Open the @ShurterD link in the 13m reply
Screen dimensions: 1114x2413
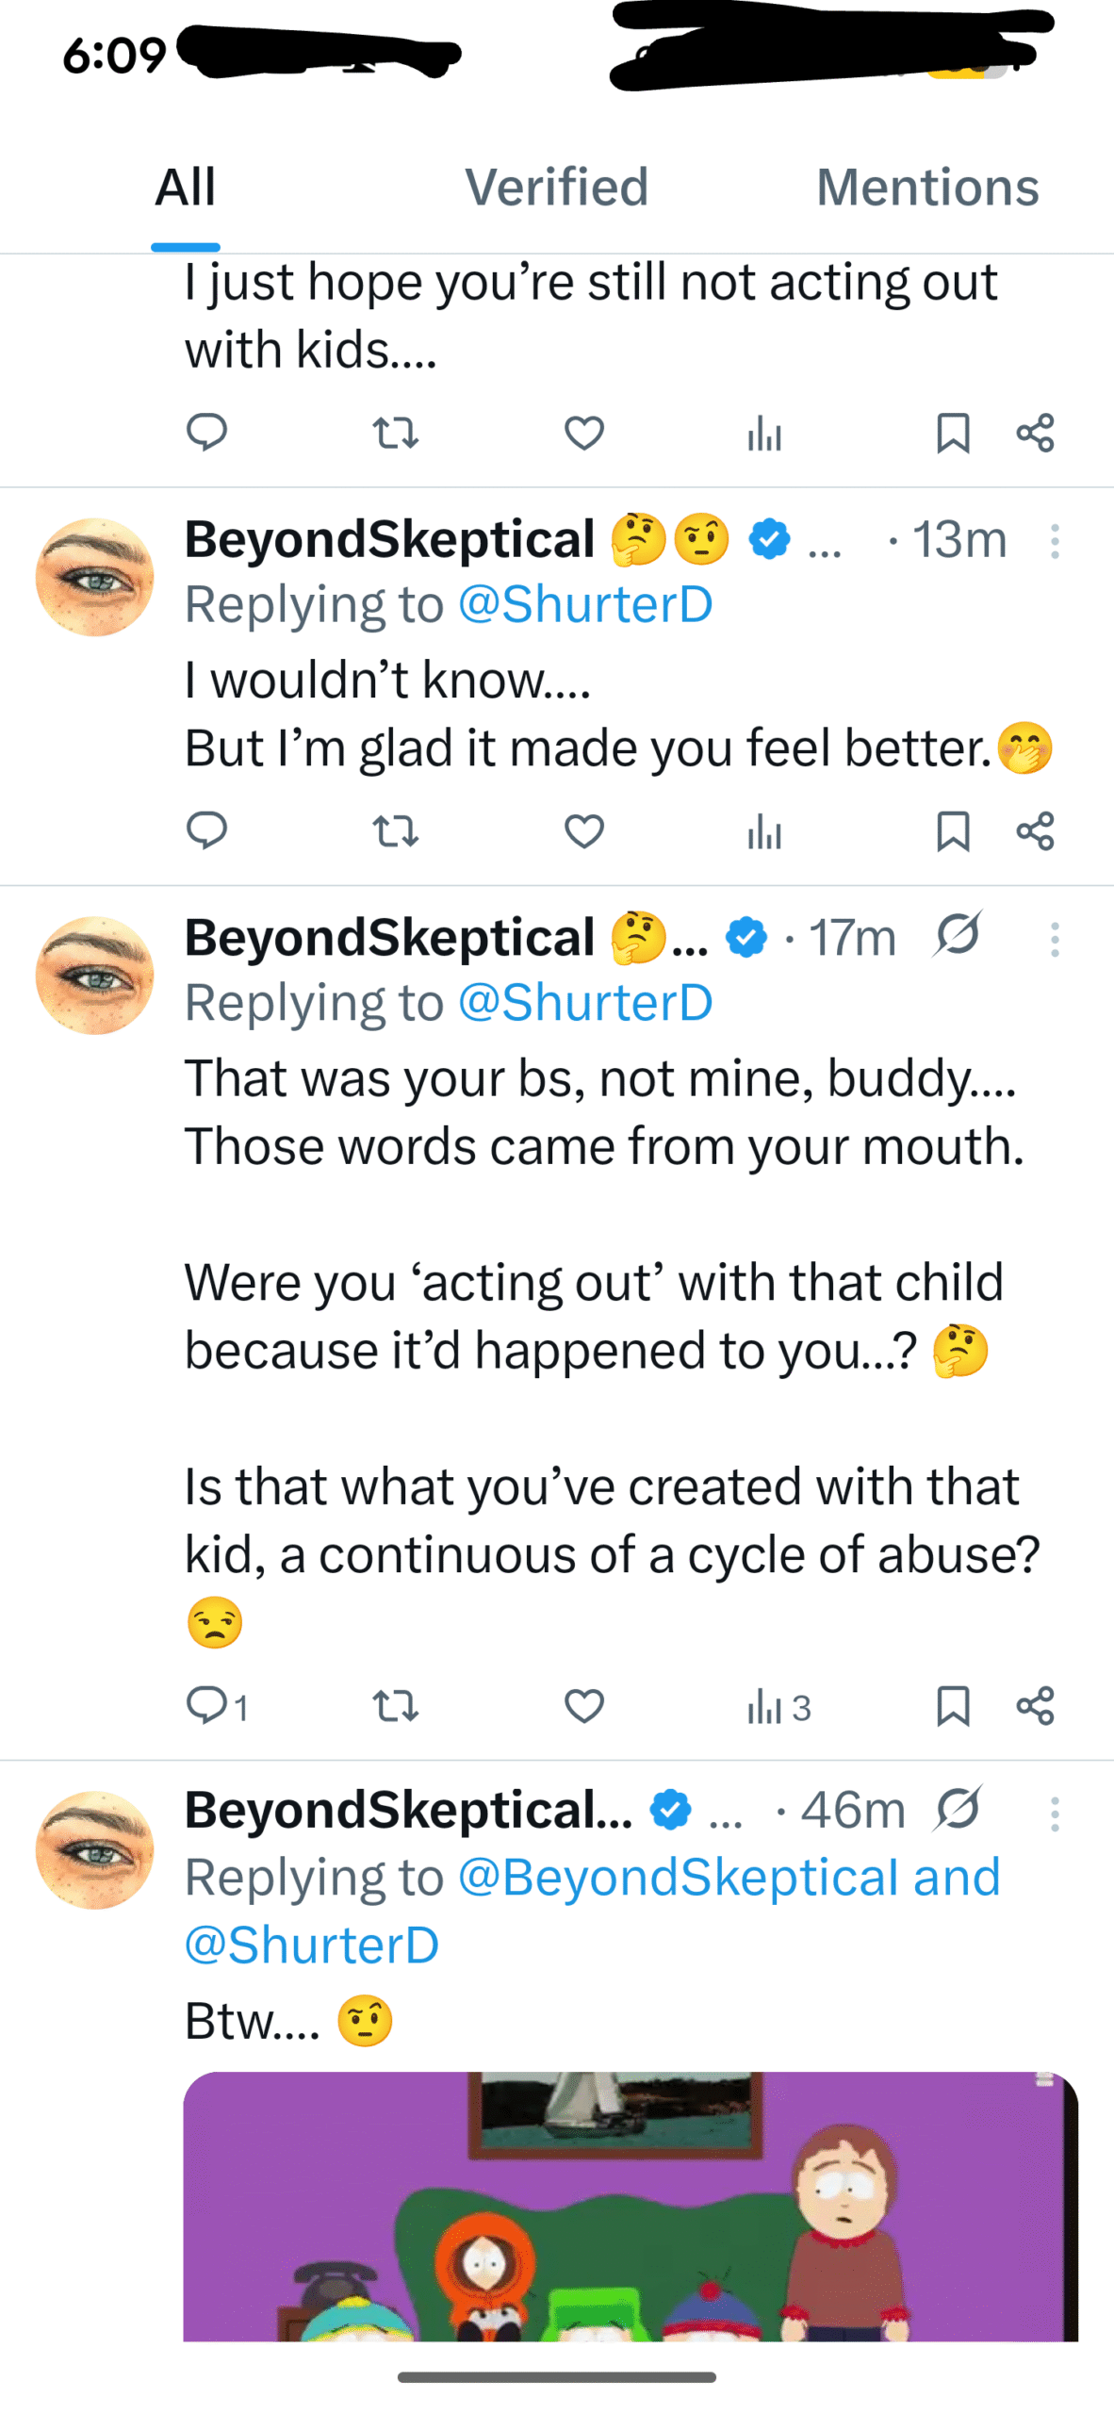coord(584,604)
